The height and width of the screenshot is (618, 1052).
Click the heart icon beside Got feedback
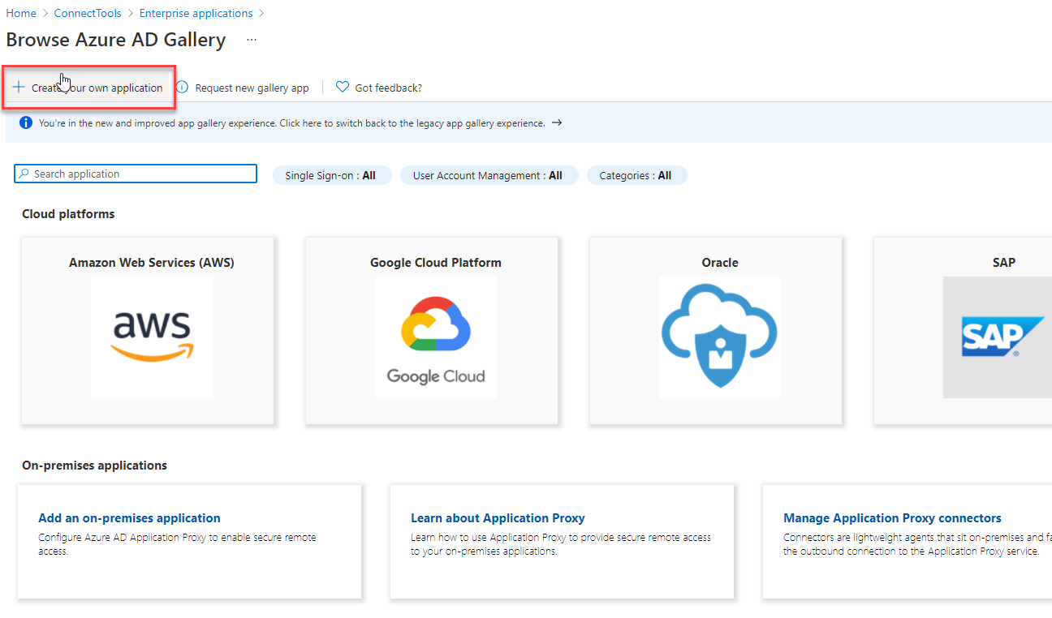point(343,87)
